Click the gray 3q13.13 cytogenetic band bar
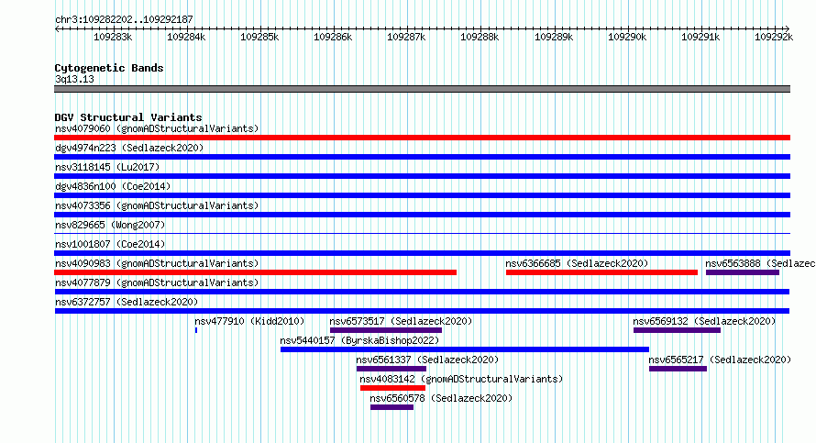 [422, 89]
